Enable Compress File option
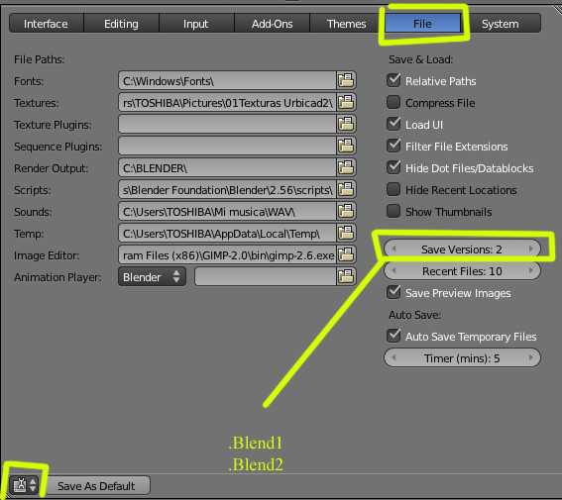Screen dimensions: 562x500 pos(393,102)
